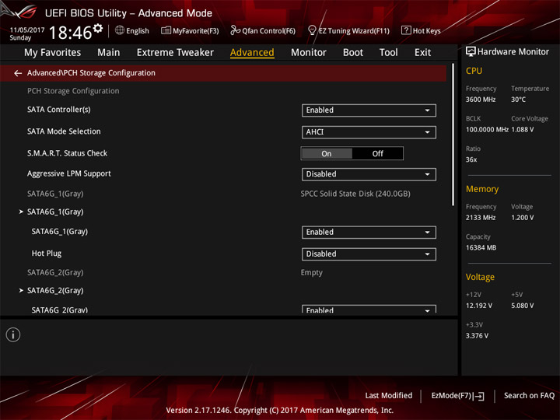
Task: Select the Advanced tab
Action: 252,53
